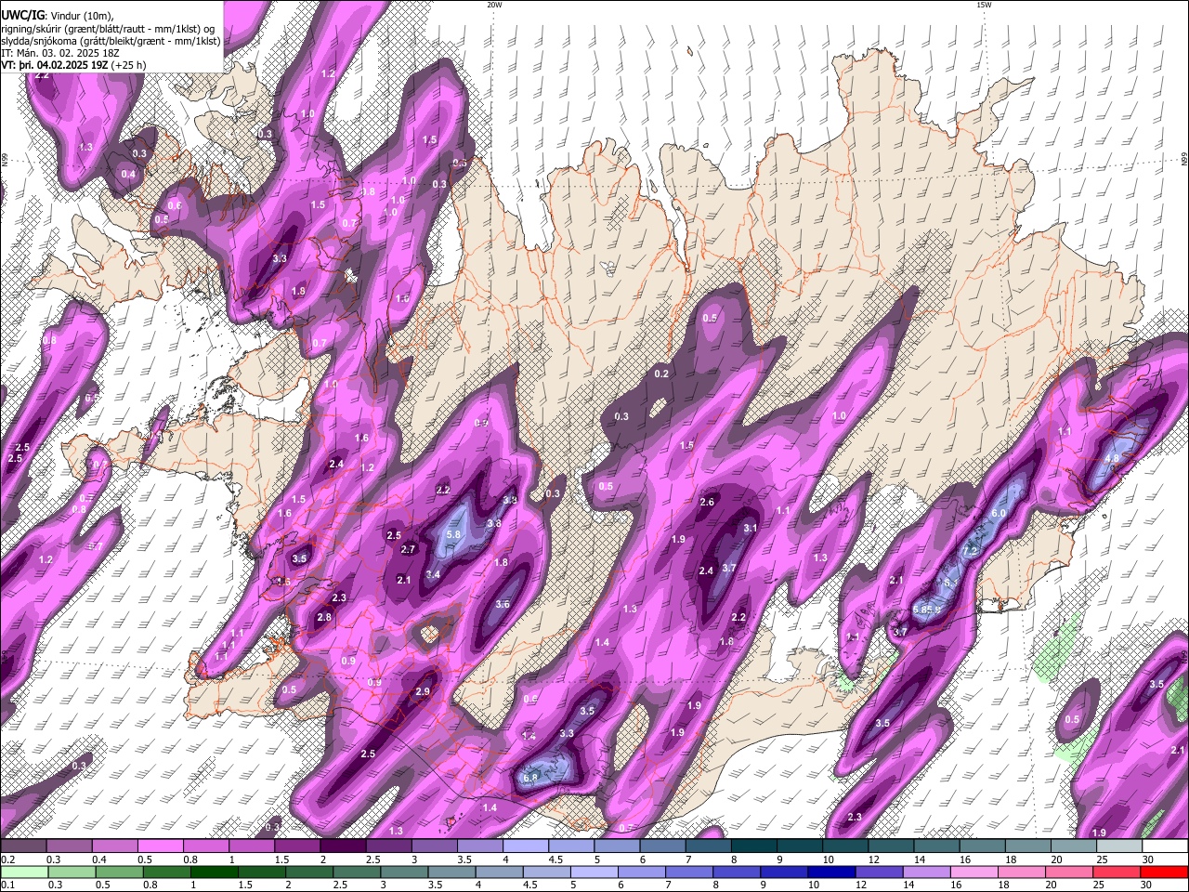The image size is (1189, 892).
Task: Click the palest green rain swatch above 0.1
Action: click(23, 872)
